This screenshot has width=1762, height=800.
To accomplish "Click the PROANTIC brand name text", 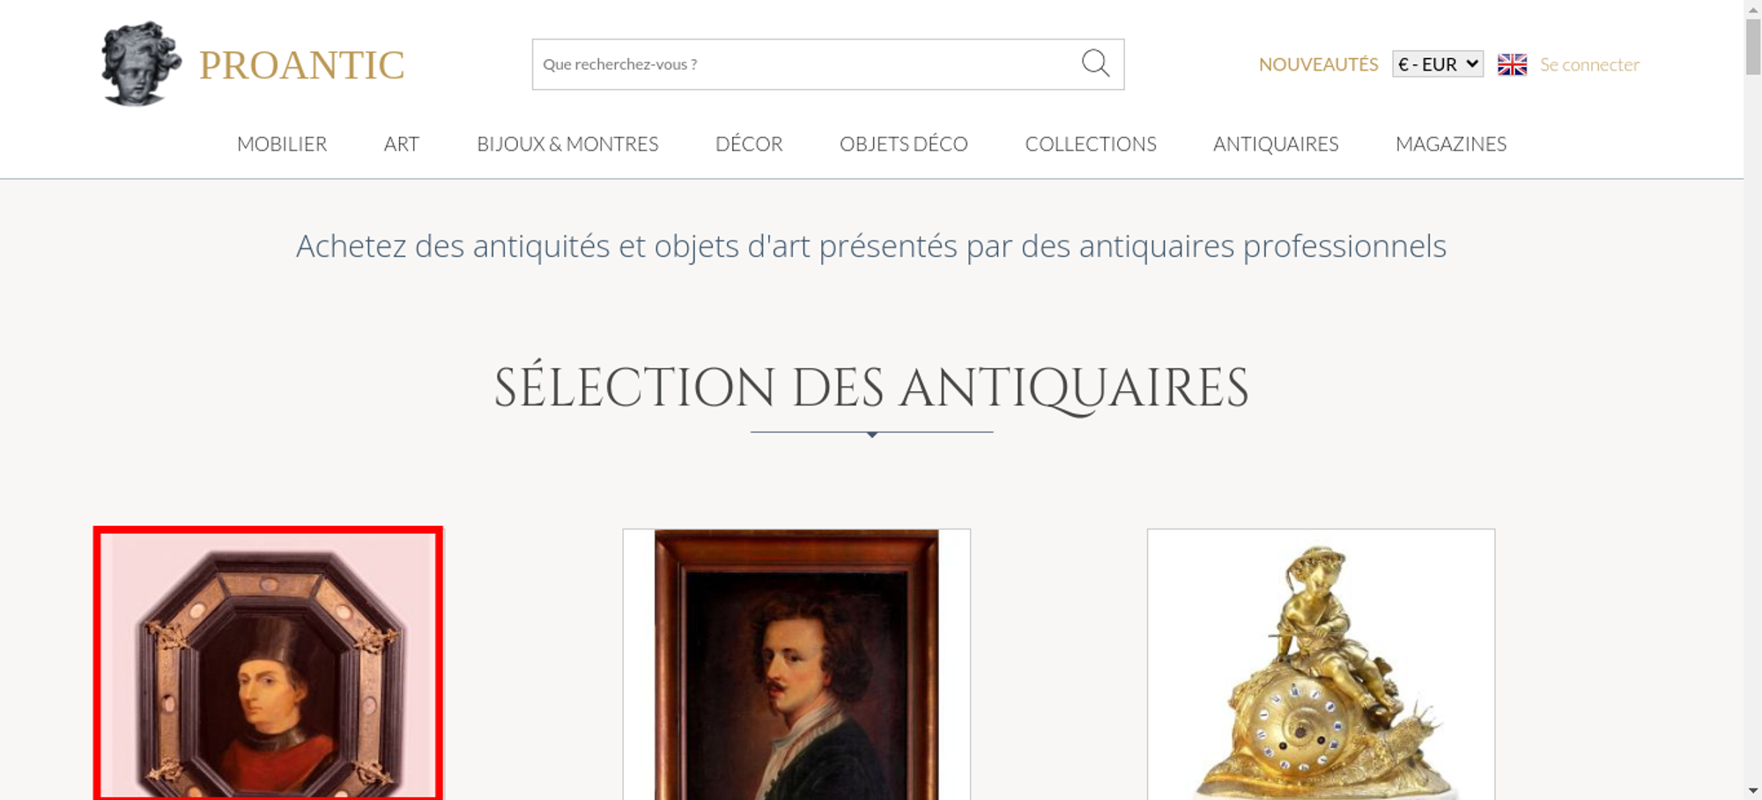I will 301,65.
